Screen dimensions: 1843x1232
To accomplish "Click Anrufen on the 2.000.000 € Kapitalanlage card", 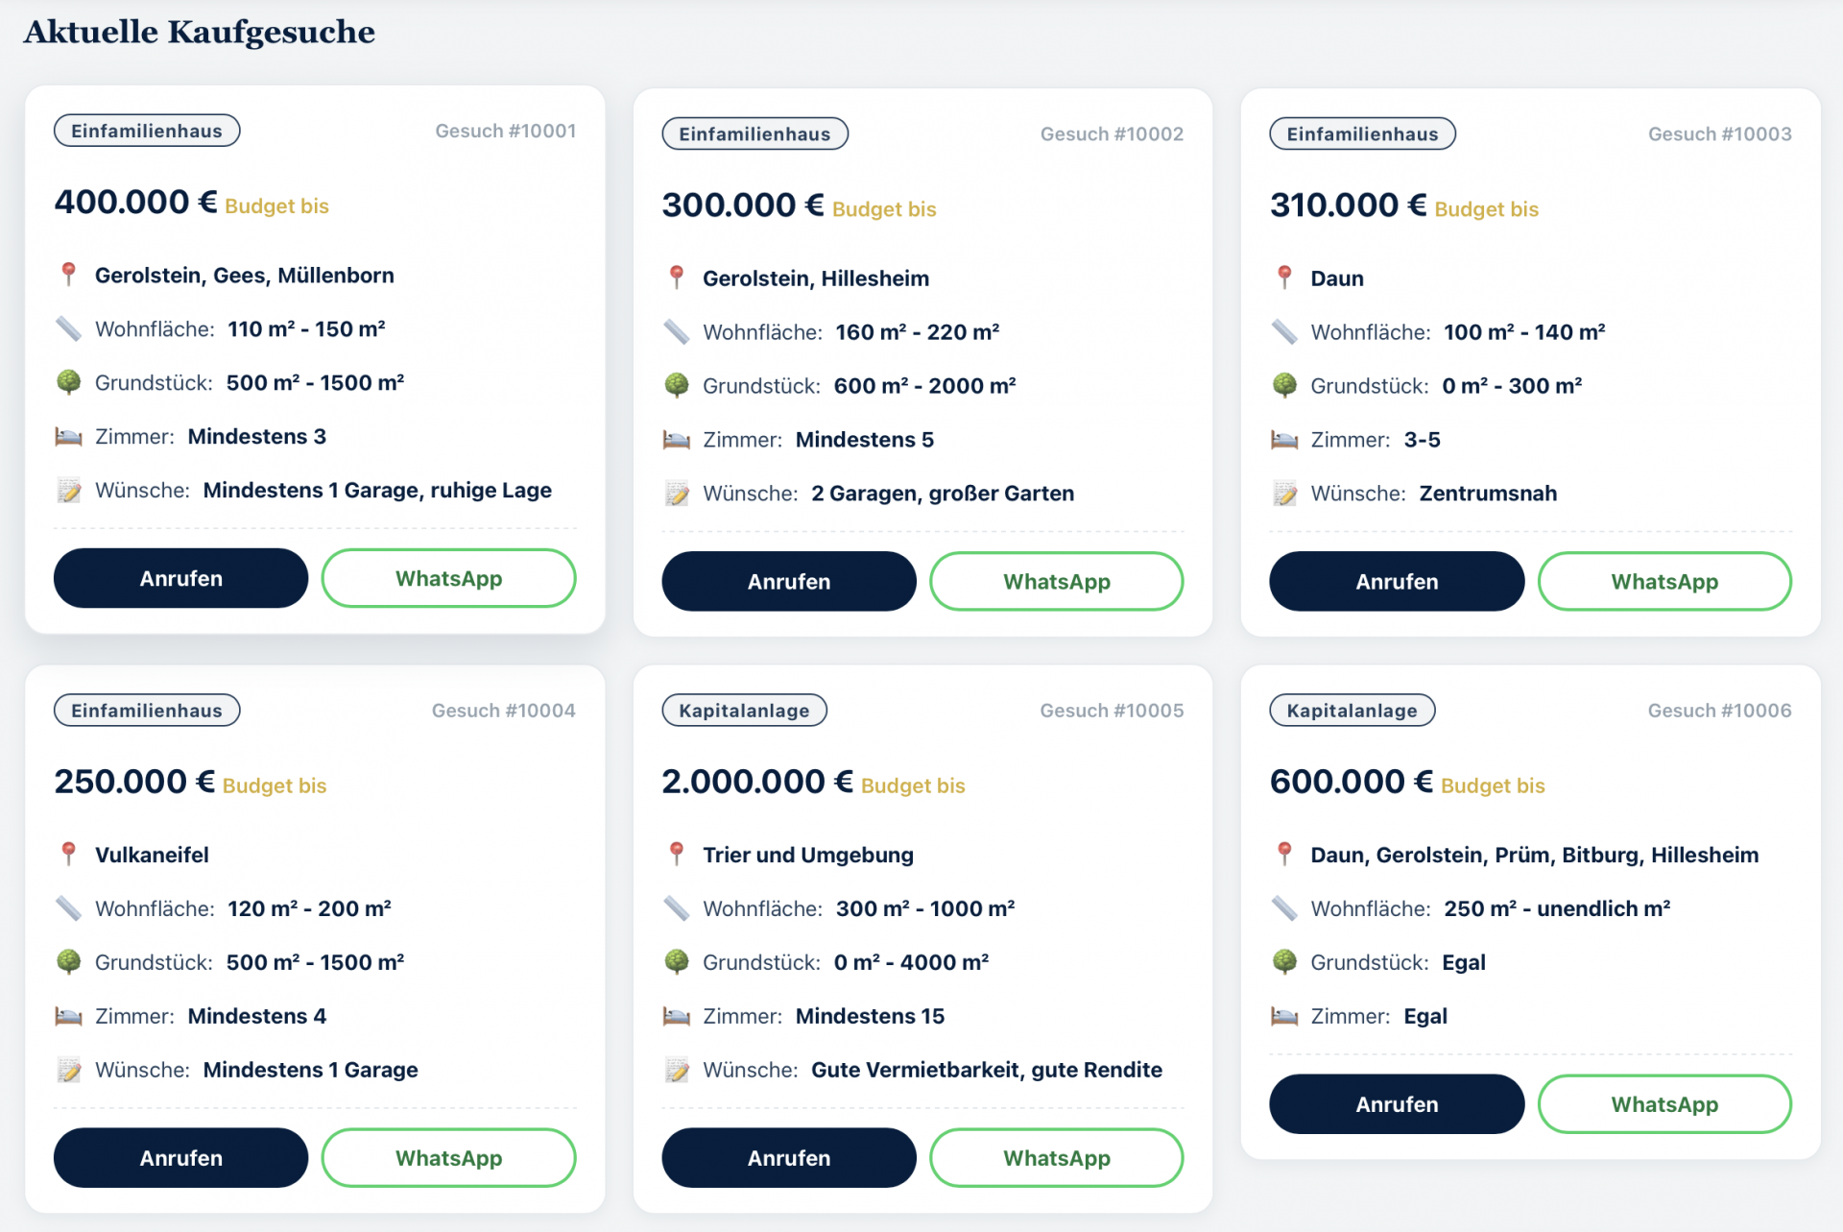I will click(789, 1158).
